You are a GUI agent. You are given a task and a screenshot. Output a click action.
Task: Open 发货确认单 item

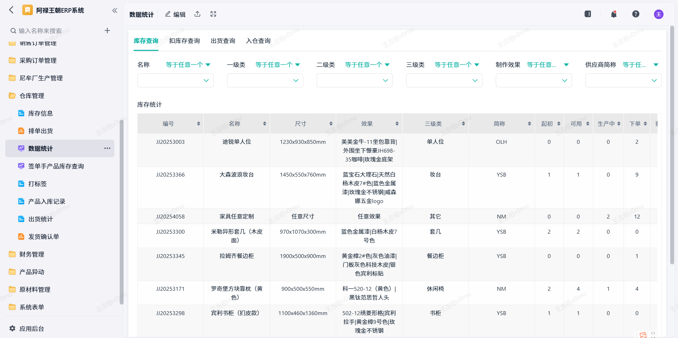pyautogui.click(x=60, y=236)
